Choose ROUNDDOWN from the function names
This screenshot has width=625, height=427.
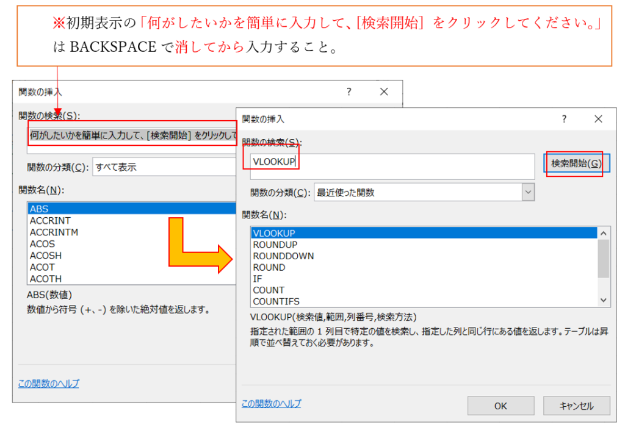tap(283, 256)
